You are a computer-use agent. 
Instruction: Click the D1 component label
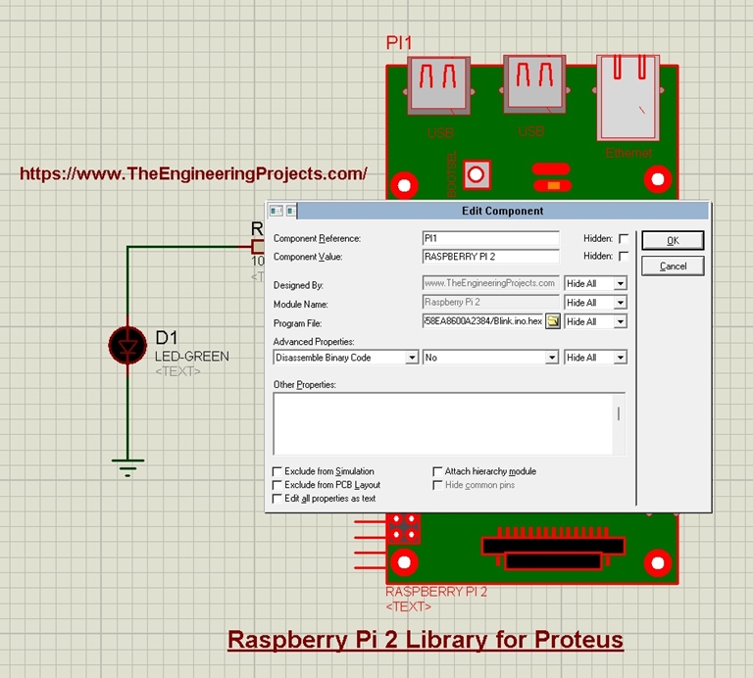[x=167, y=338]
